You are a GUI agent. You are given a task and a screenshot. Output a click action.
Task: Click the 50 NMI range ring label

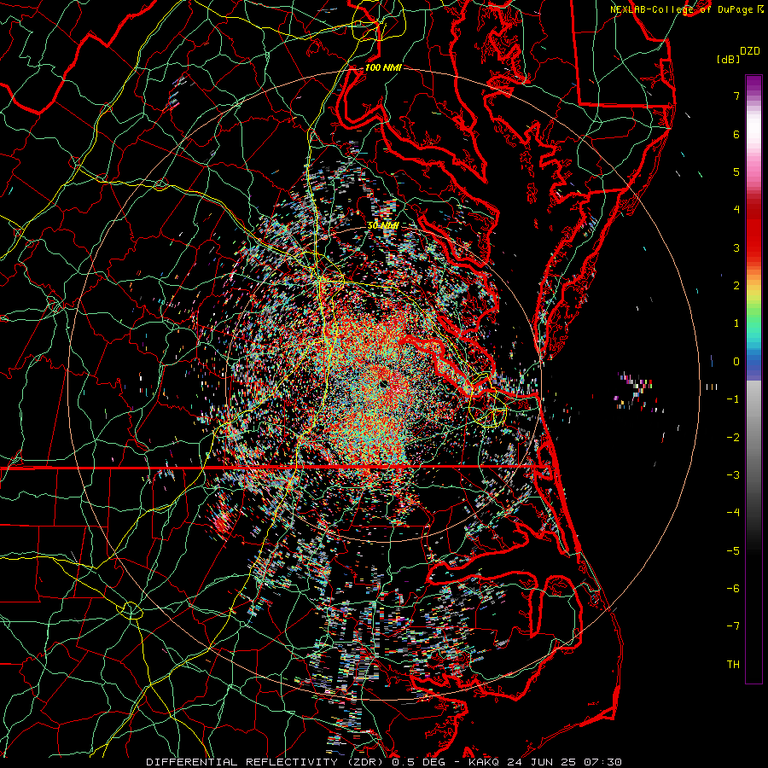tap(383, 225)
